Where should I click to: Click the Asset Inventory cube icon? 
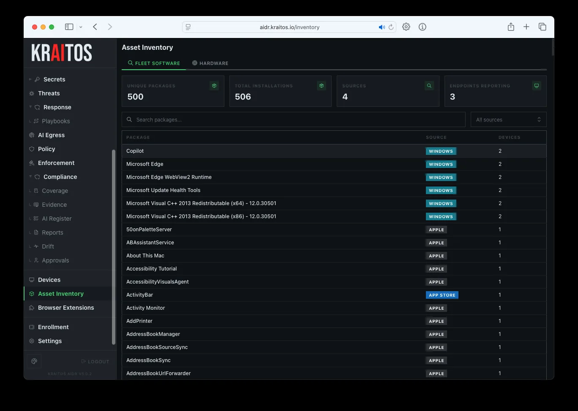(x=32, y=294)
